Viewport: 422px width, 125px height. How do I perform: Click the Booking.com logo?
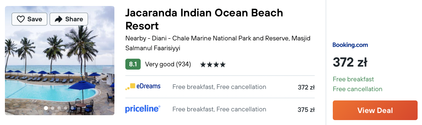coord(350,45)
